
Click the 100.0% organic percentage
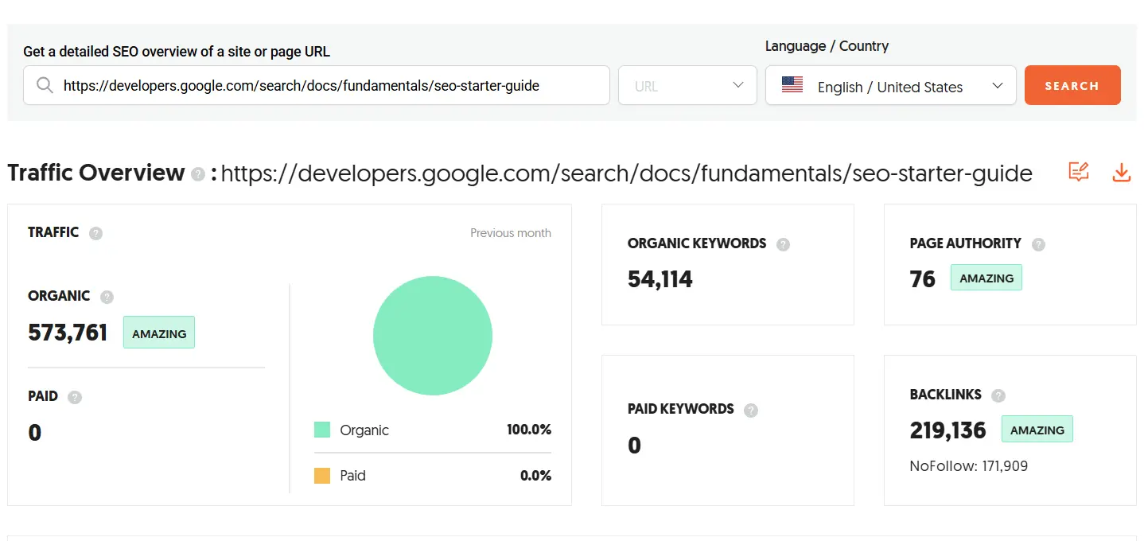pos(529,430)
